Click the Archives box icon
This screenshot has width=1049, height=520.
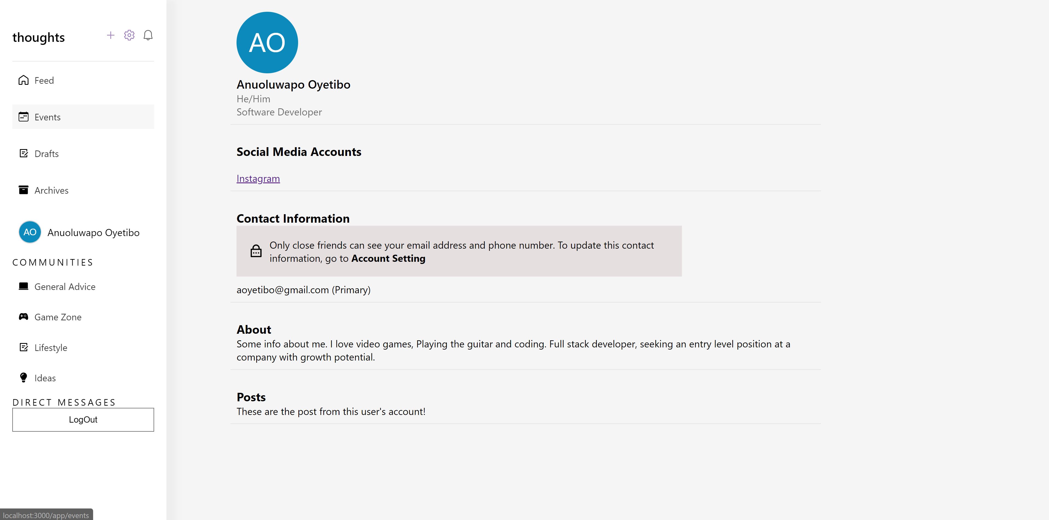(x=24, y=190)
